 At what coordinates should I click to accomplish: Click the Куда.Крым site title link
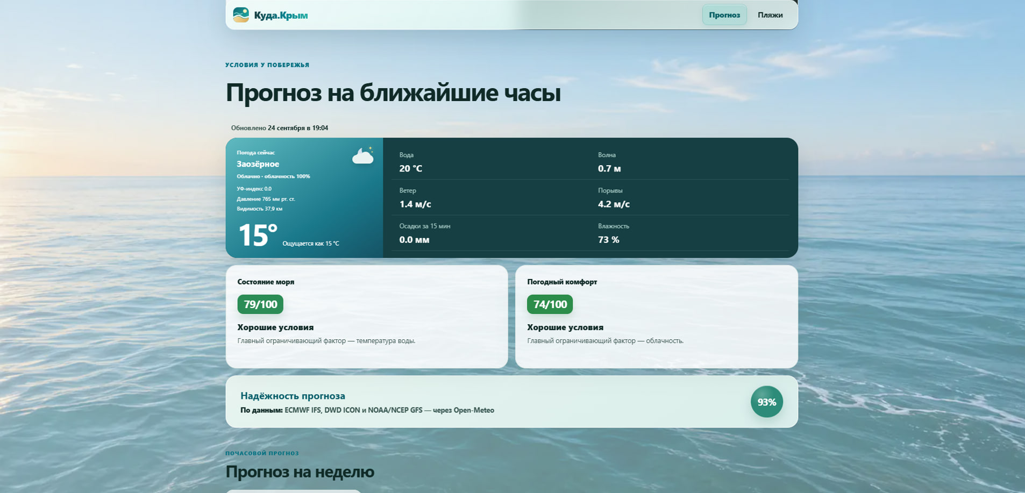(x=281, y=15)
